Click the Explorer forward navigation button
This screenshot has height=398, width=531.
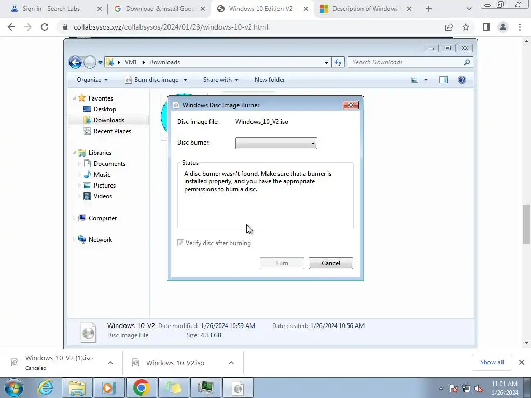click(x=90, y=62)
